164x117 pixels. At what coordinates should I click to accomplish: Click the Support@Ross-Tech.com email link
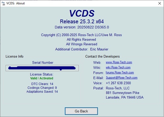(x=122, y=78)
